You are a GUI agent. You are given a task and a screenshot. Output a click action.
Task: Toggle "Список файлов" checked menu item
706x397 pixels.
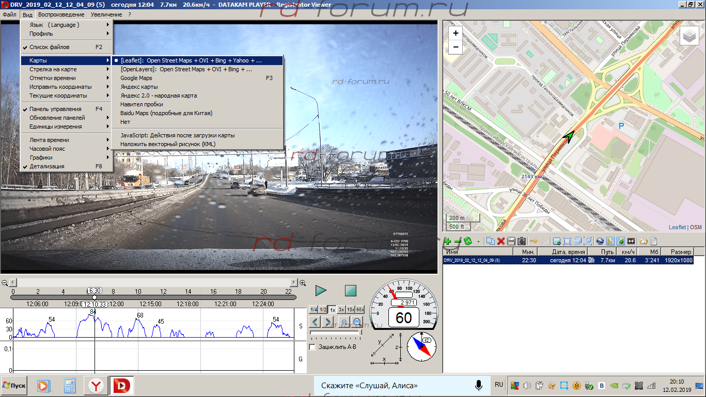point(50,47)
